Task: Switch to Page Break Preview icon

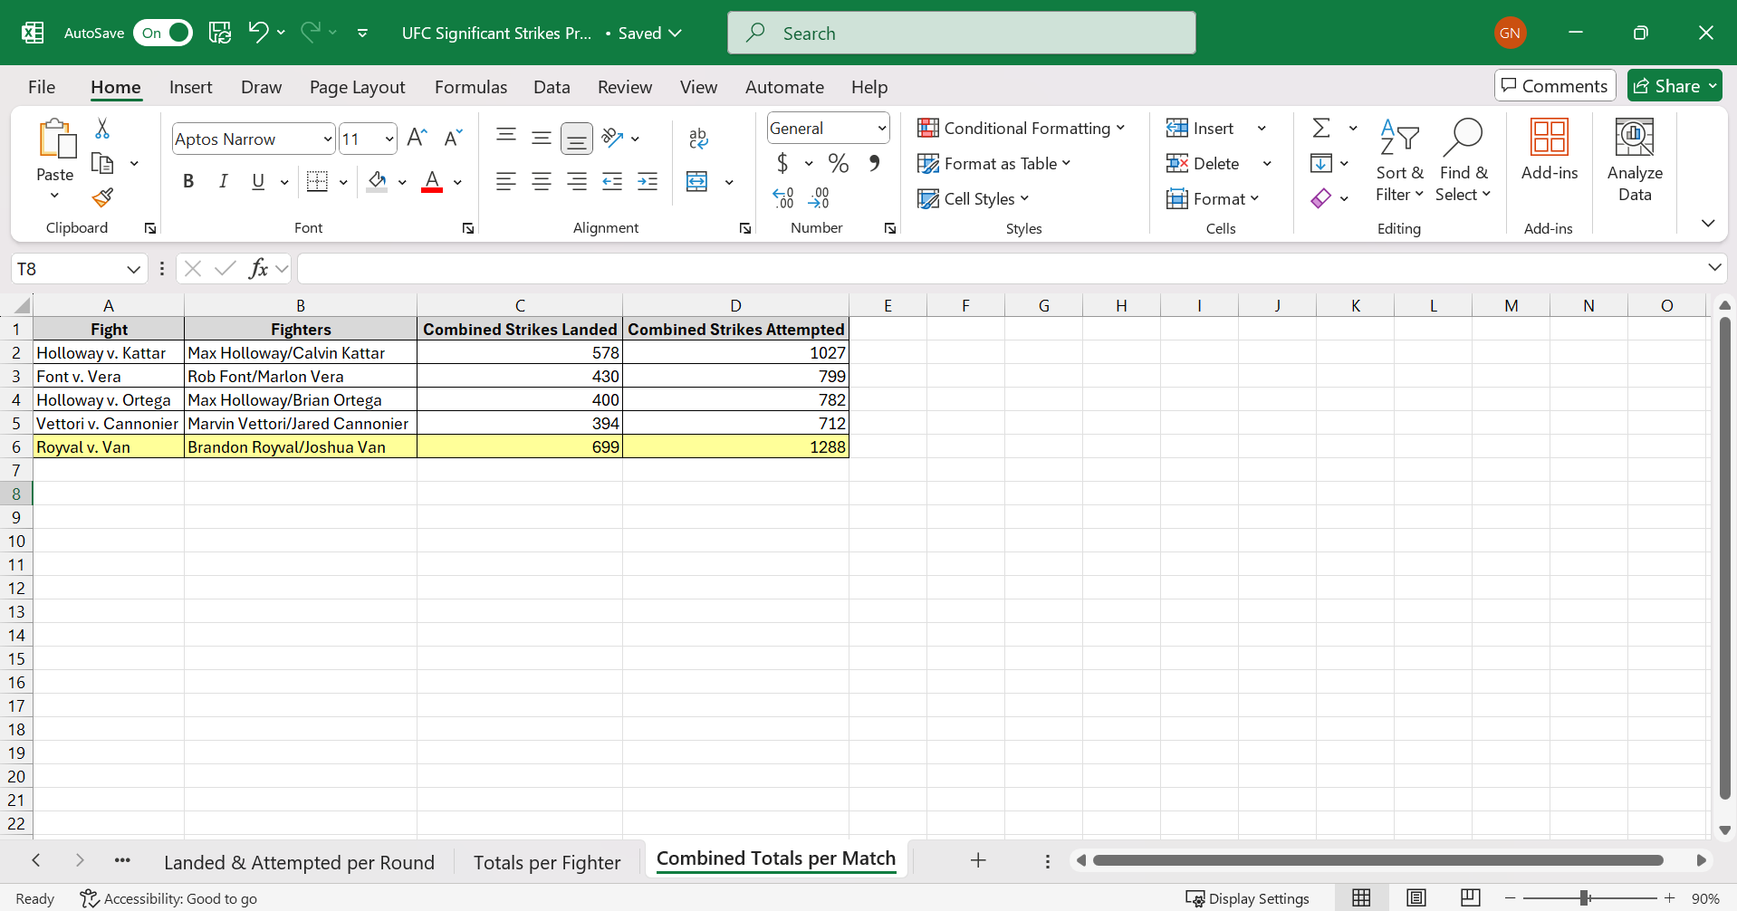Action: (x=1471, y=897)
